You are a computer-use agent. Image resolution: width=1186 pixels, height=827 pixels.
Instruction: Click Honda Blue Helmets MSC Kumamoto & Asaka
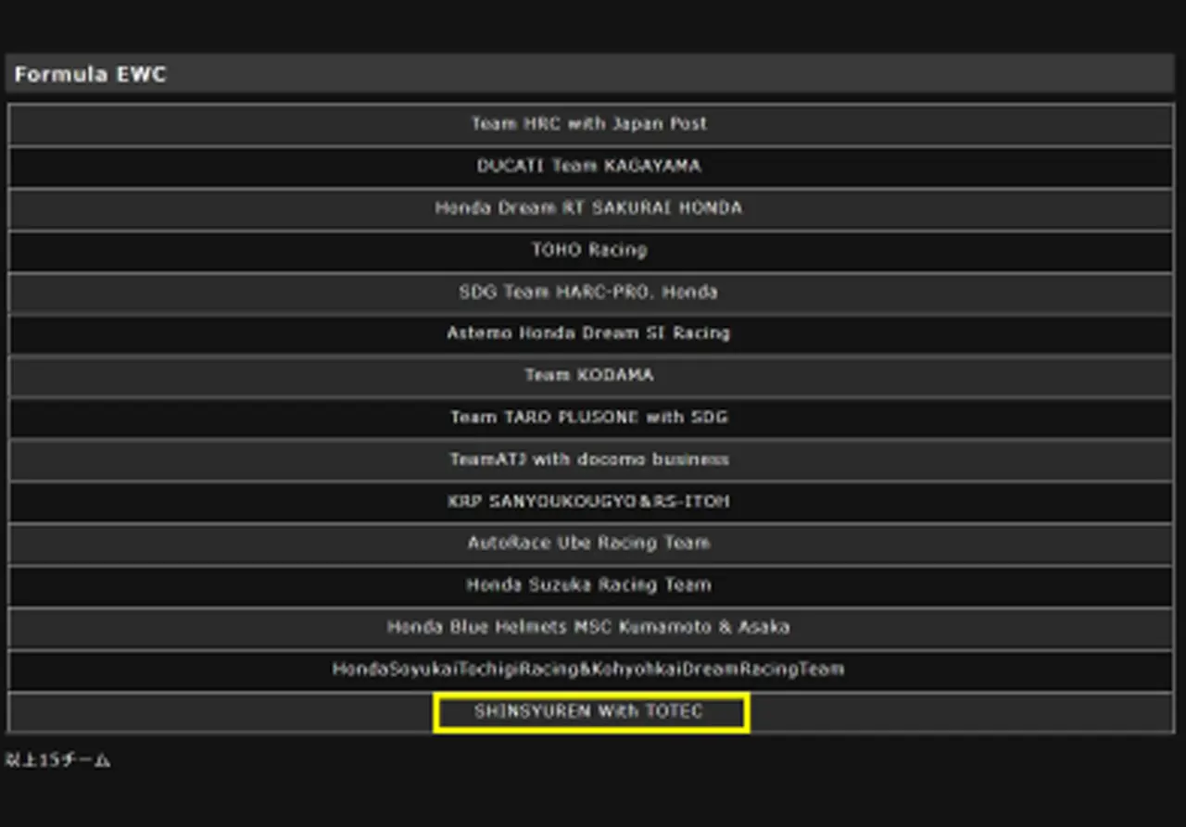coord(590,628)
